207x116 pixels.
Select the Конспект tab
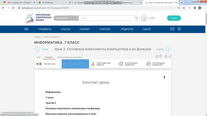point(49,57)
